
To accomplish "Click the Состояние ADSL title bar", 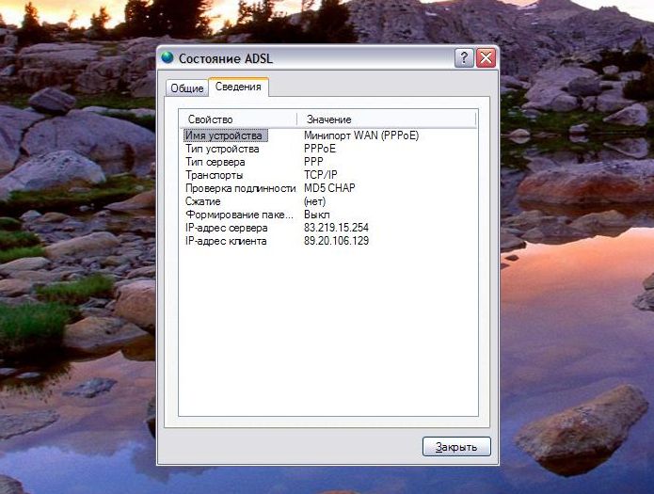I will coord(311,58).
